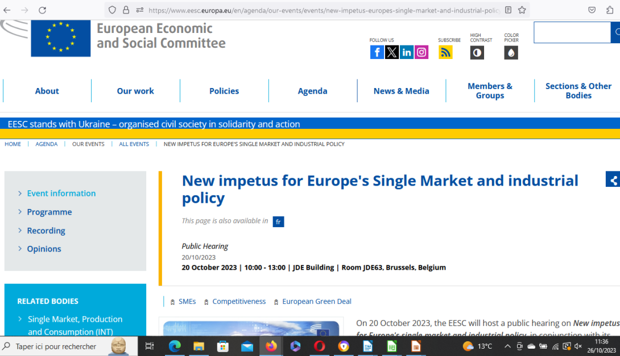Select the About menu item
The height and width of the screenshot is (356, 620).
click(47, 91)
